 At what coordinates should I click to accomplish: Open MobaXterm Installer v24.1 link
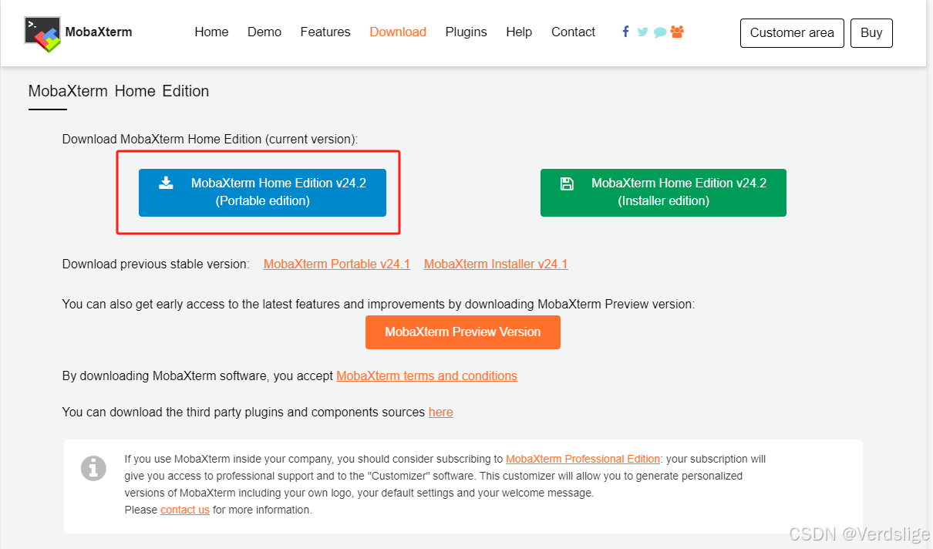point(496,264)
